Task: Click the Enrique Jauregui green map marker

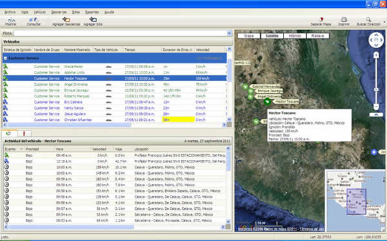Action: 251,91
